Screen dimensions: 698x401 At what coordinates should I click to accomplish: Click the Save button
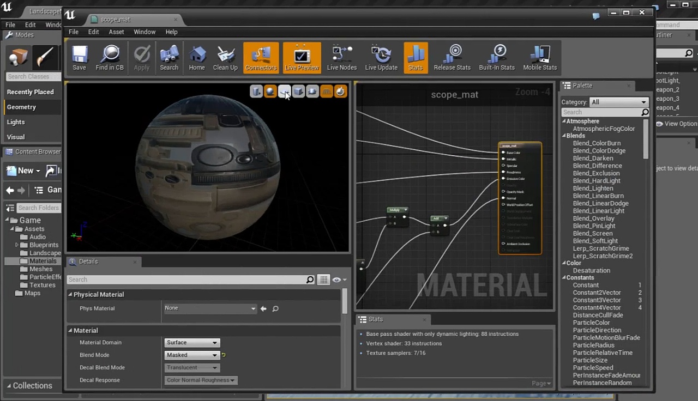pyautogui.click(x=79, y=57)
